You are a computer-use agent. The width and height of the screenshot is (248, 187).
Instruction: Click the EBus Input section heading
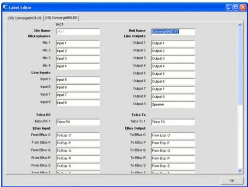point(41,128)
